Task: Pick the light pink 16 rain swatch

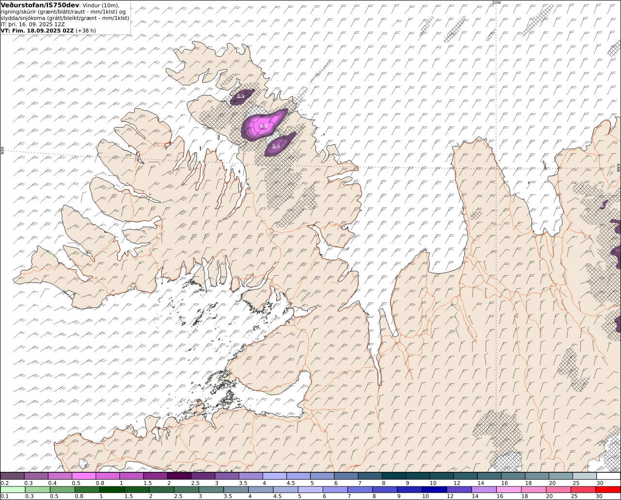Action: pyautogui.click(x=509, y=490)
